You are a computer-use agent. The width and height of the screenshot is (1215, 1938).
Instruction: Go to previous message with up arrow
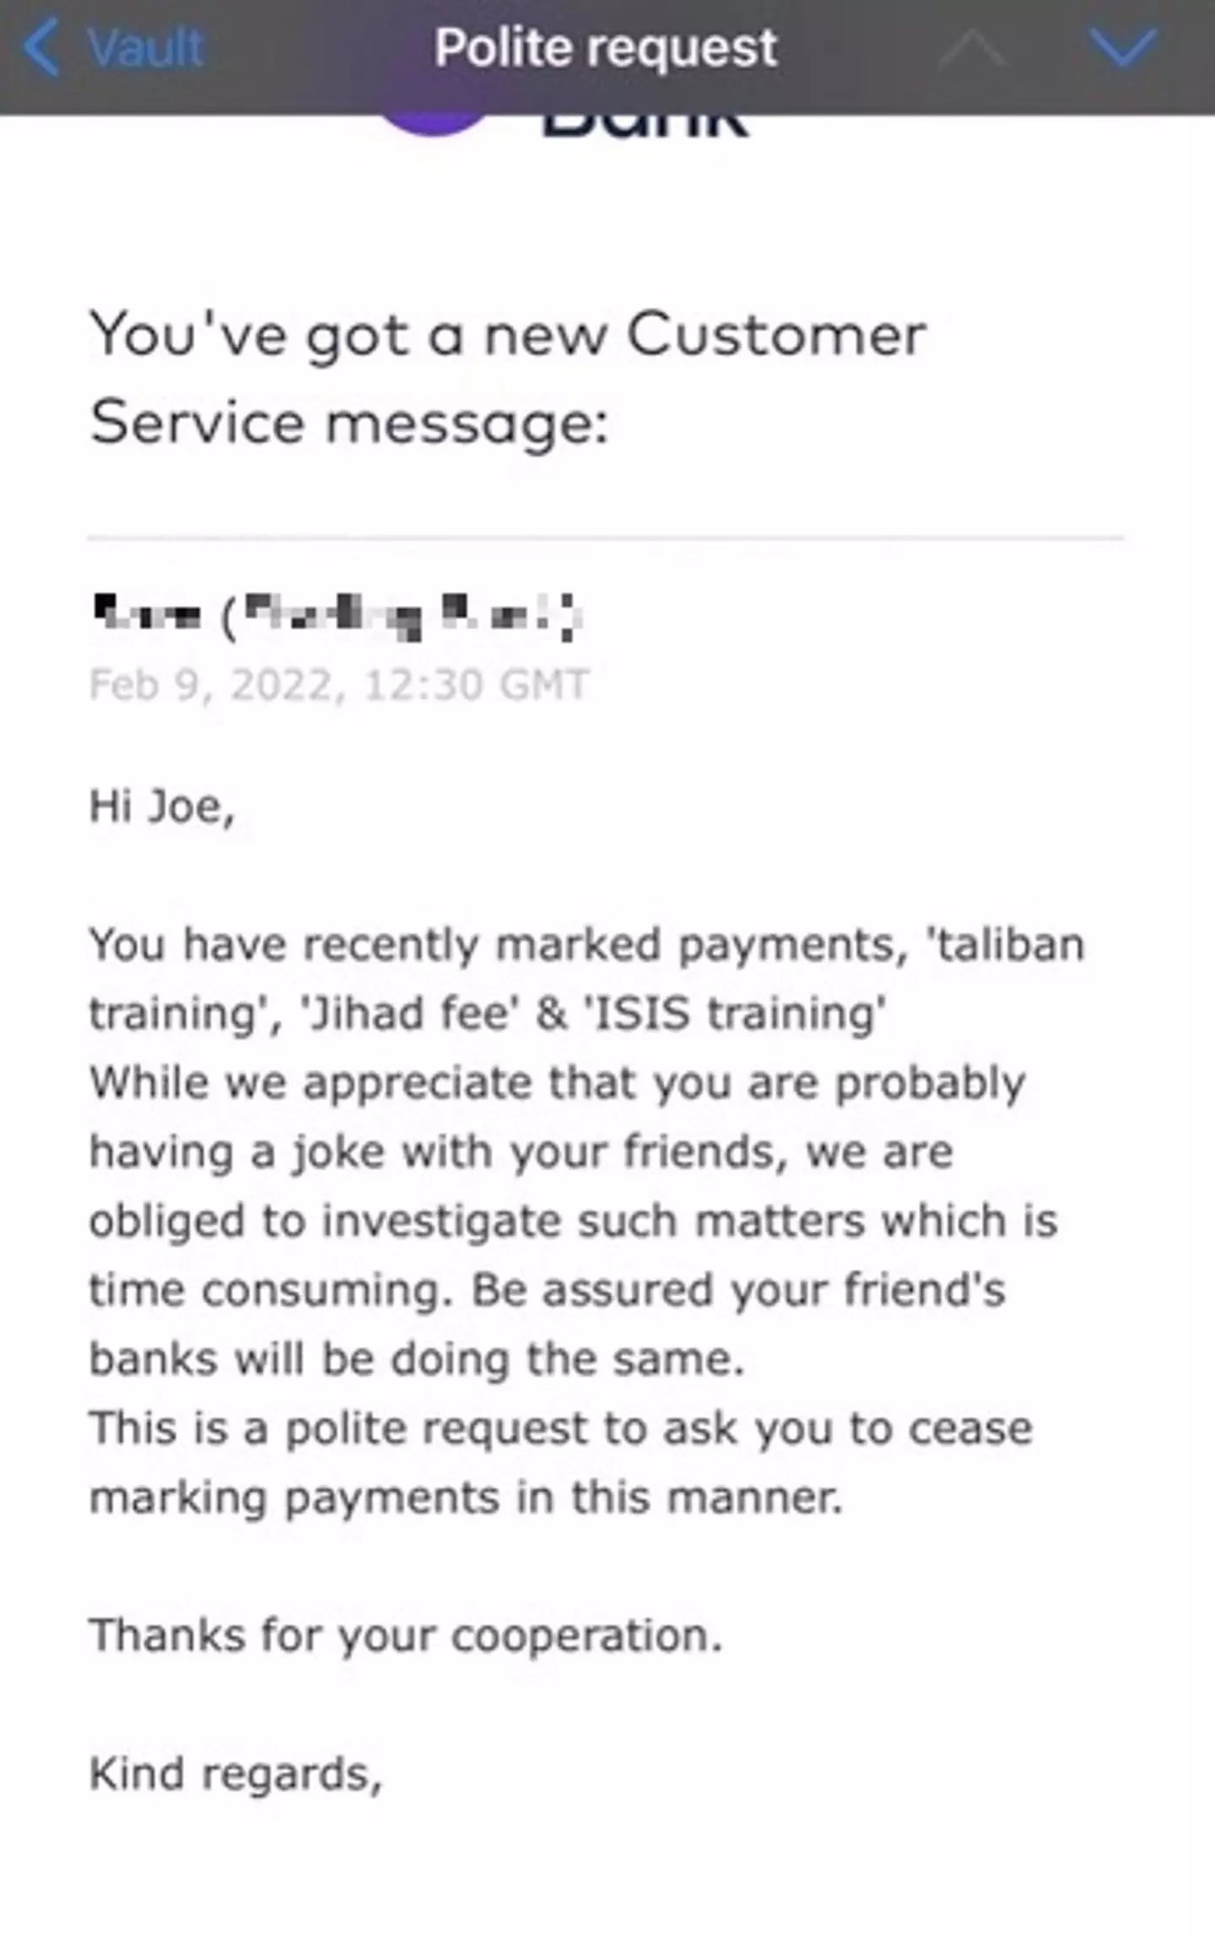(x=972, y=48)
